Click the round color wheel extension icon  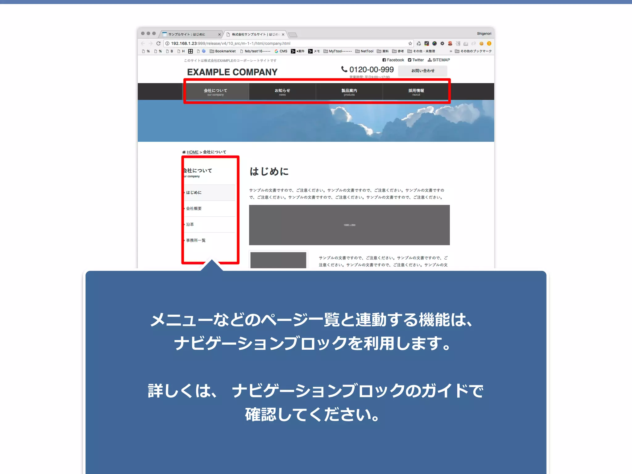(x=434, y=44)
